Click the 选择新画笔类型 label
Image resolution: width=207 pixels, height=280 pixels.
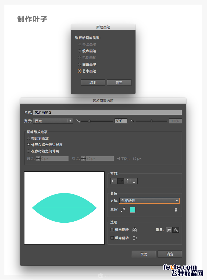(88, 38)
